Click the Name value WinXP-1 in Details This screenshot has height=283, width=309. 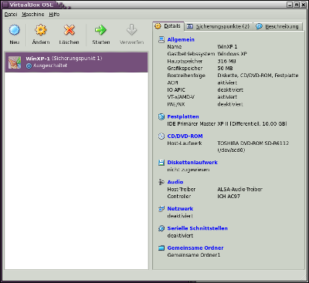click(x=227, y=47)
